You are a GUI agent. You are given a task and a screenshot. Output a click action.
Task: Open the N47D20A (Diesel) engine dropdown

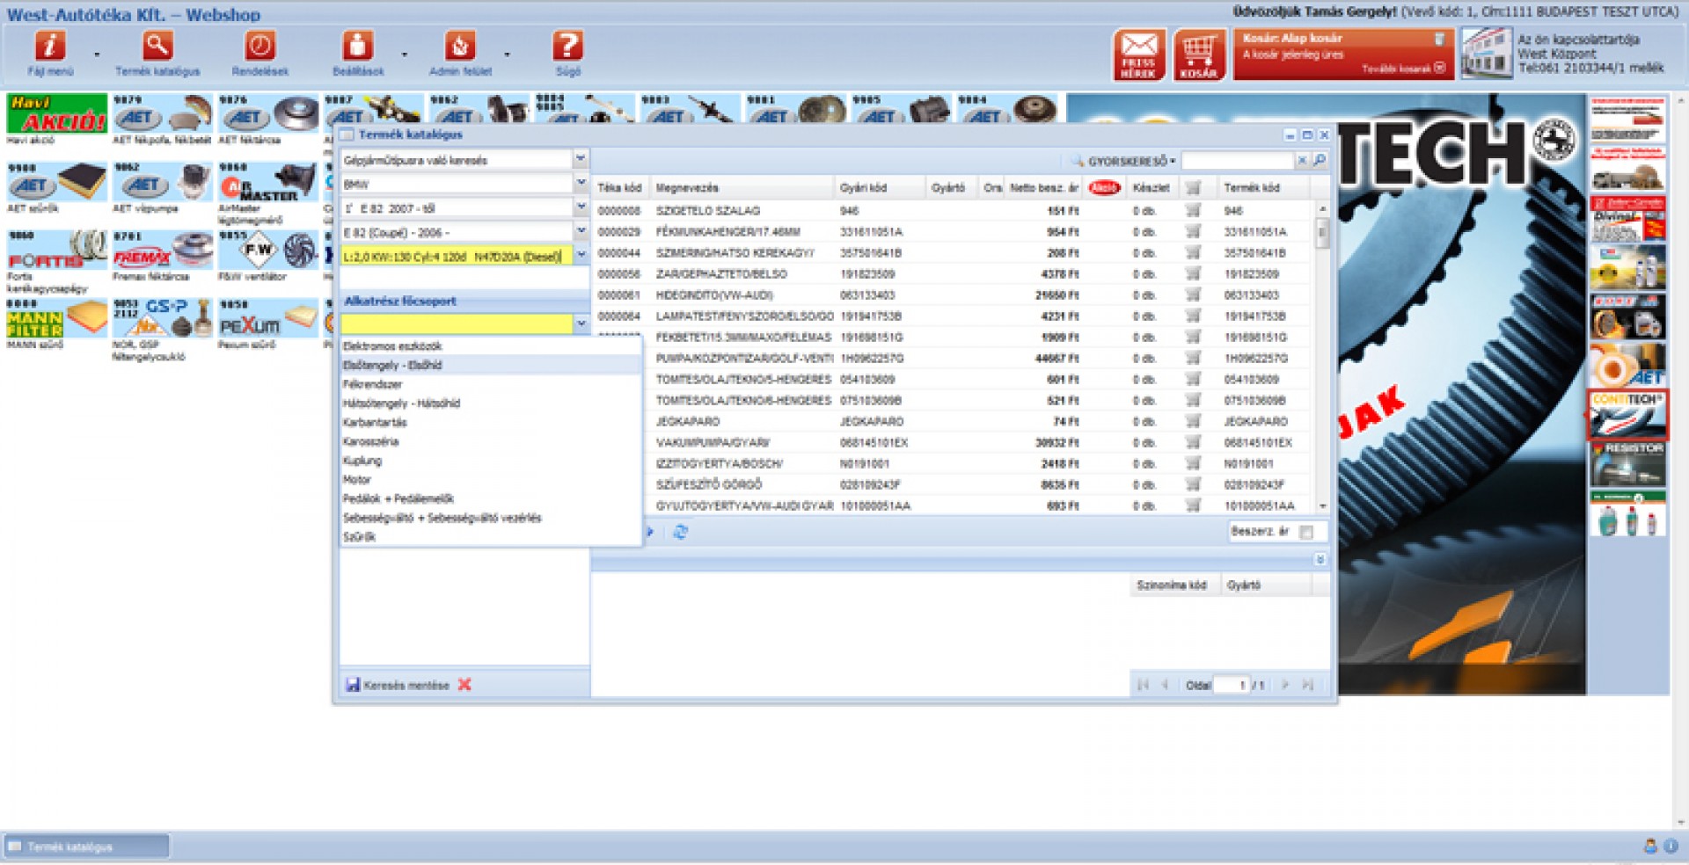[581, 256]
